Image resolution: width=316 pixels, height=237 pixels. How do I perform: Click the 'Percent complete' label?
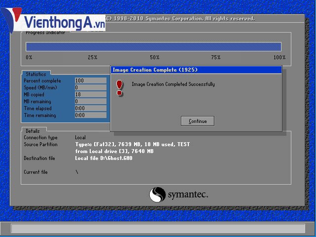pos(42,81)
